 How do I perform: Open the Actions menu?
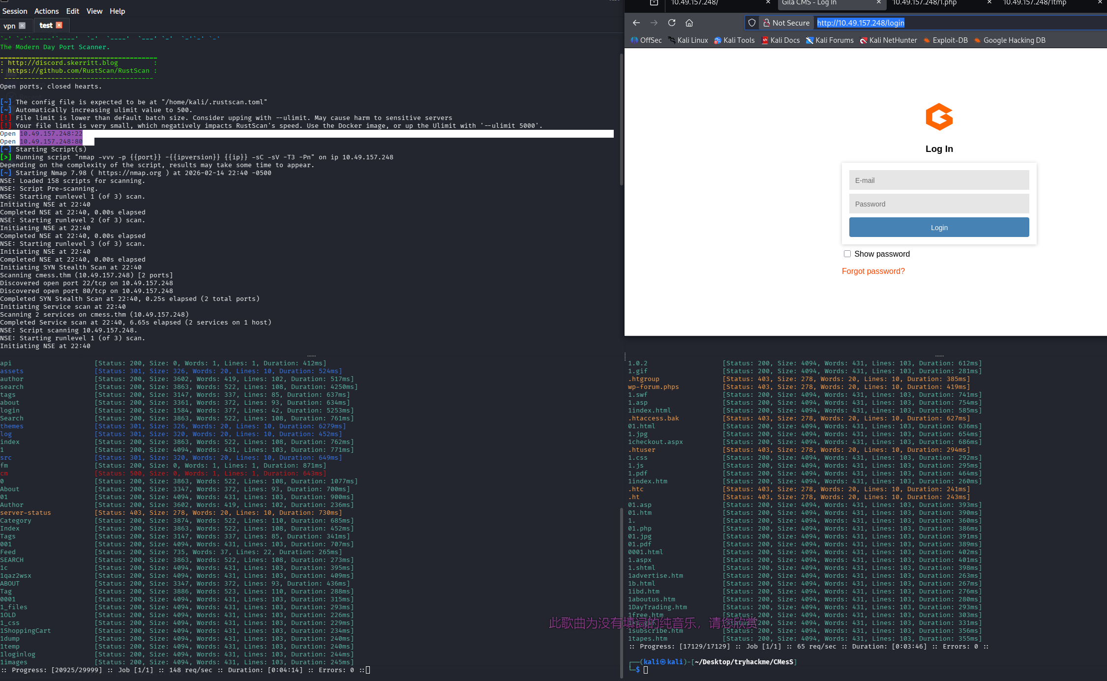46,11
